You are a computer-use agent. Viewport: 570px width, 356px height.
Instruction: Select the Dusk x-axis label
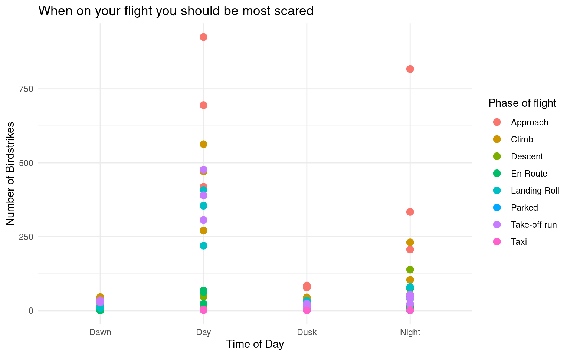coord(307,332)
